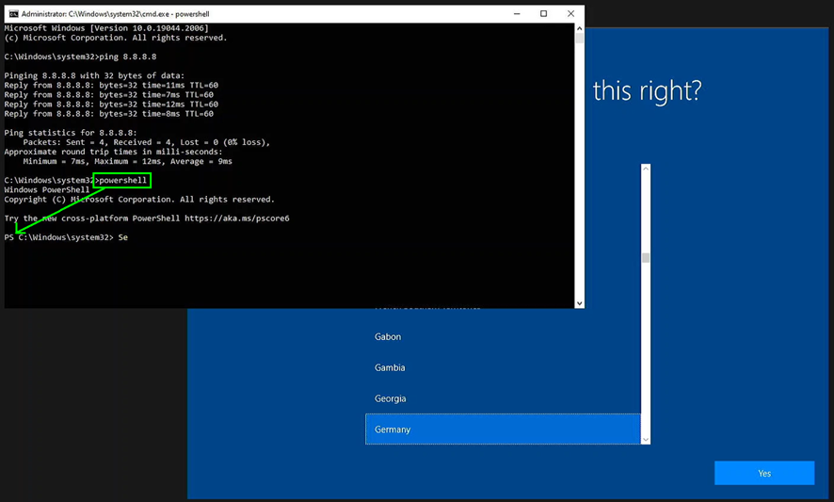This screenshot has height=502, width=834.
Task: Click the command prompt scrollbar down arrow
Action: (579, 303)
